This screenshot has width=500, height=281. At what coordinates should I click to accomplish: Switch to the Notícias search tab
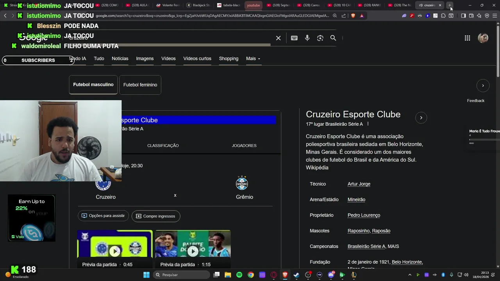(120, 59)
